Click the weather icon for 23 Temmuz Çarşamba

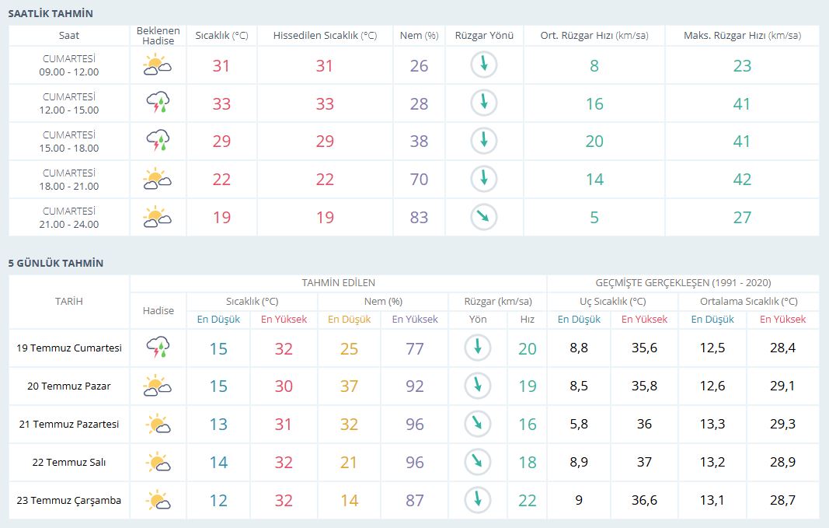pyautogui.click(x=158, y=501)
